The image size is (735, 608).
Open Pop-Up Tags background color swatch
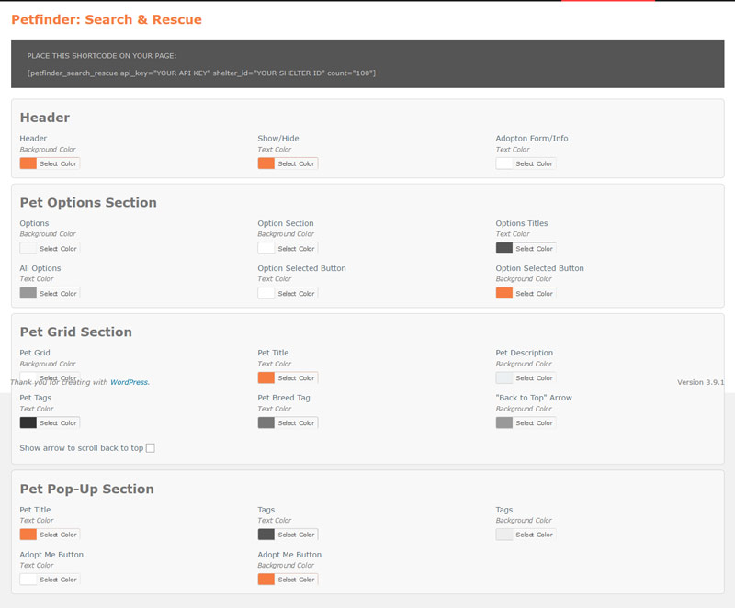click(x=504, y=535)
